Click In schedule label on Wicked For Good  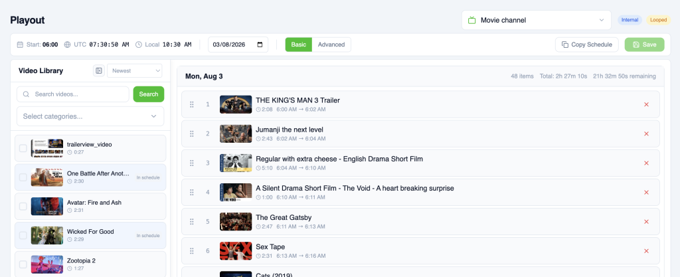pyautogui.click(x=148, y=235)
